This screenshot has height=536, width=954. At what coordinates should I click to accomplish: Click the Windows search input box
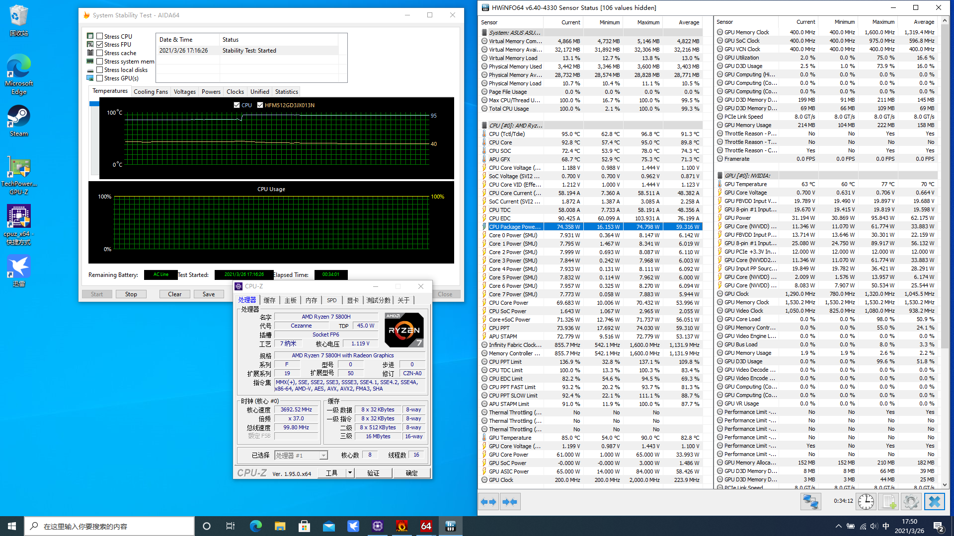tap(109, 526)
